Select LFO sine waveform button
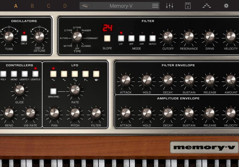The width and height of the screenshot is (239, 167). (x=53, y=74)
